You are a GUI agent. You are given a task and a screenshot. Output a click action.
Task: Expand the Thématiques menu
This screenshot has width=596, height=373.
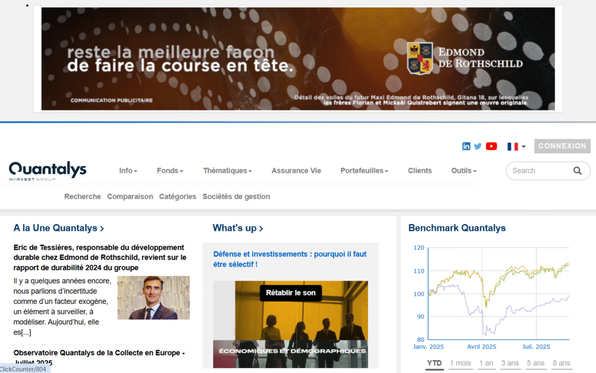[227, 171]
